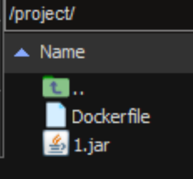This screenshot has height=179, width=193.
Task: Click the /project/ path text
Action: [42, 14]
